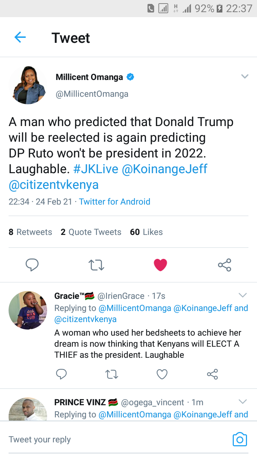
Task: View the 2 Quote Tweets list
Action: (x=91, y=232)
